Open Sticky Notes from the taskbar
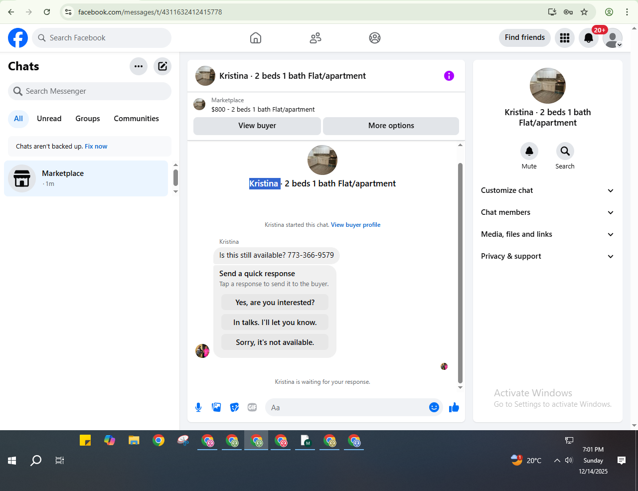This screenshot has height=491, width=638. tap(85, 441)
